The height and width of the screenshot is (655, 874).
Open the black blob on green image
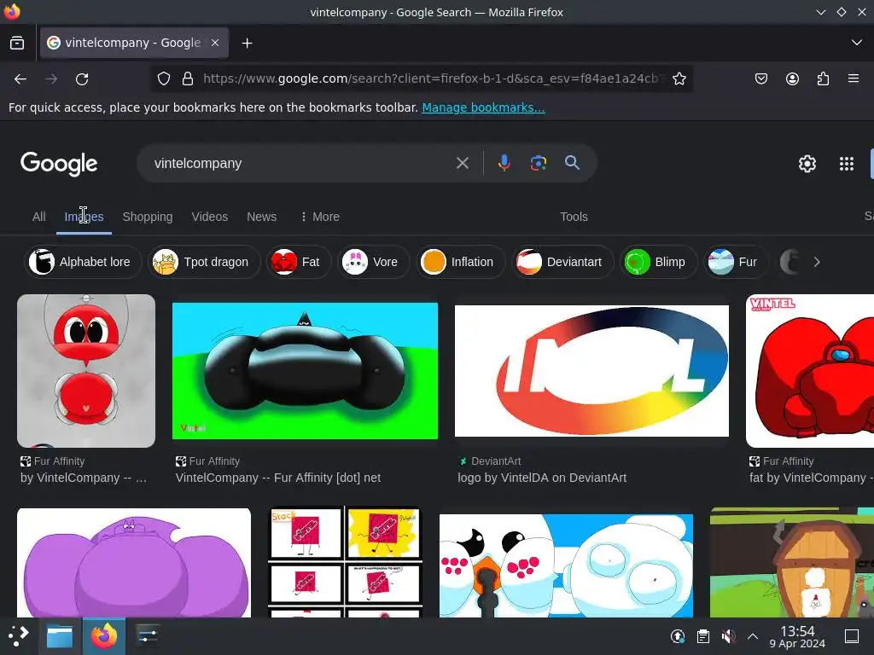(x=305, y=371)
